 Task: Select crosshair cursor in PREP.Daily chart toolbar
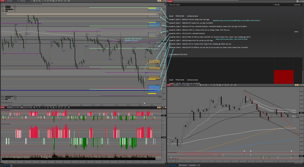click(212, 85)
